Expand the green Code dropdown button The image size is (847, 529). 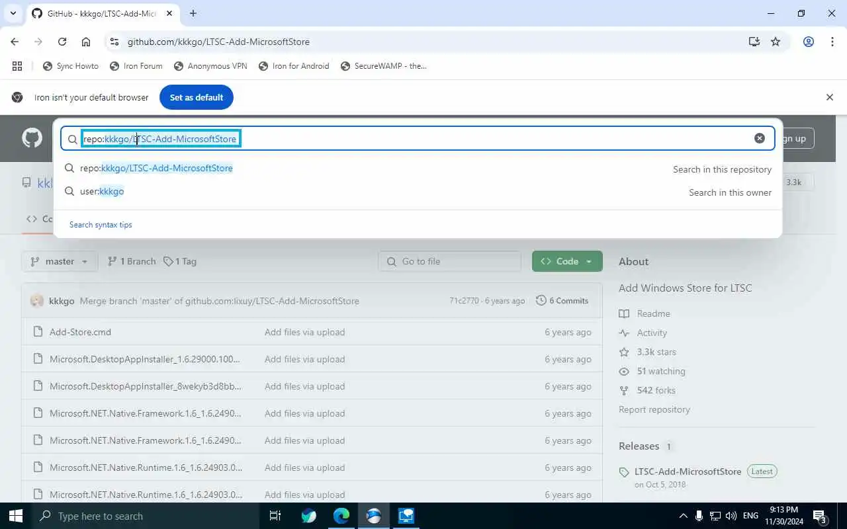click(567, 261)
